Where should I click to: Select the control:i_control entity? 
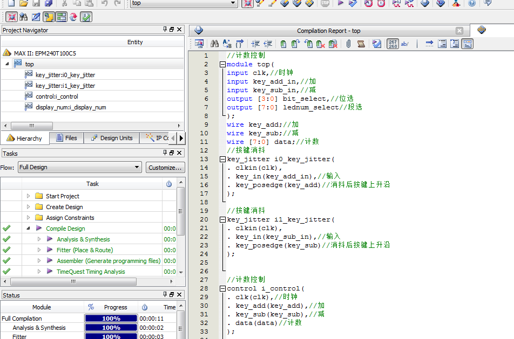coord(57,96)
